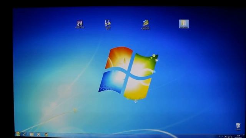246x138 pixels.
Task: Open the EasyBCD desktop shortcut
Action: point(108,25)
